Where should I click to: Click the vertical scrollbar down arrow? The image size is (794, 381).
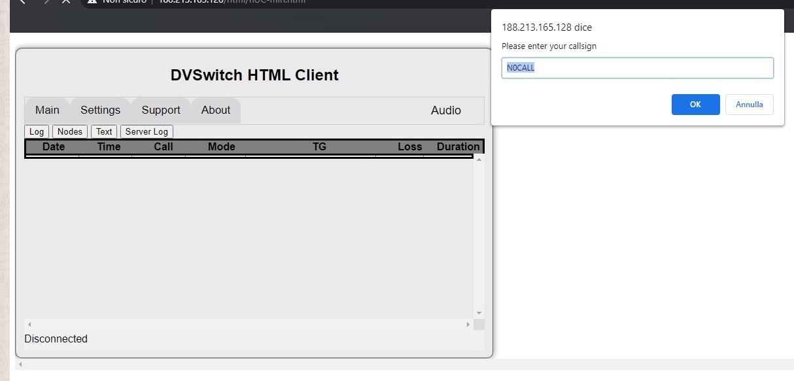(x=479, y=312)
